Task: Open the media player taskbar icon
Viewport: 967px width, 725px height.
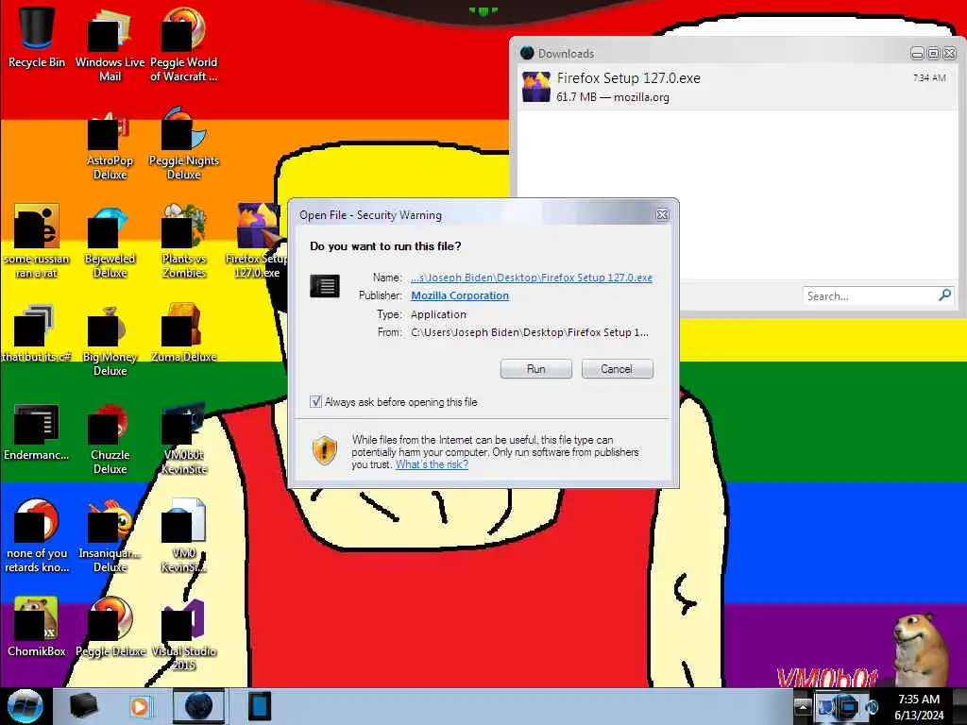Action: click(141, 706)
